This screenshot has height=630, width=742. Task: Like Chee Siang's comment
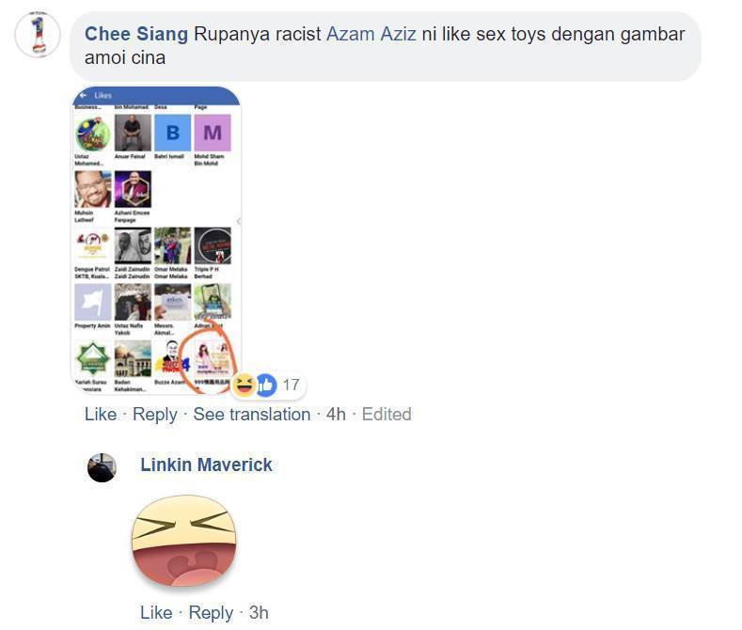(101, 415)
